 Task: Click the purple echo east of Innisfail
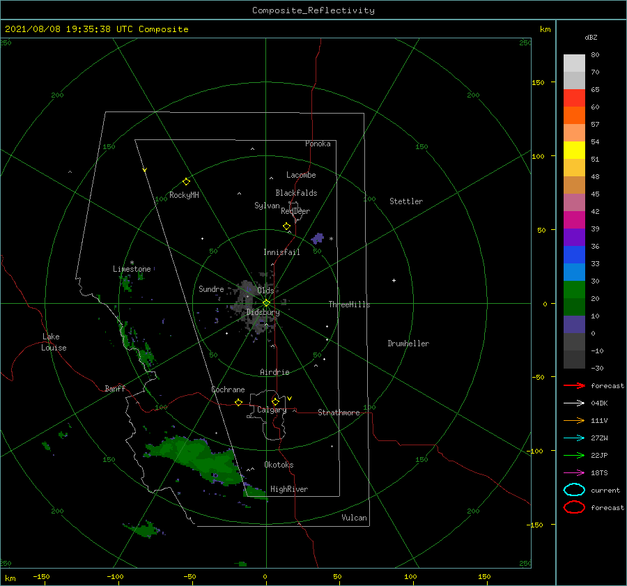318,238
